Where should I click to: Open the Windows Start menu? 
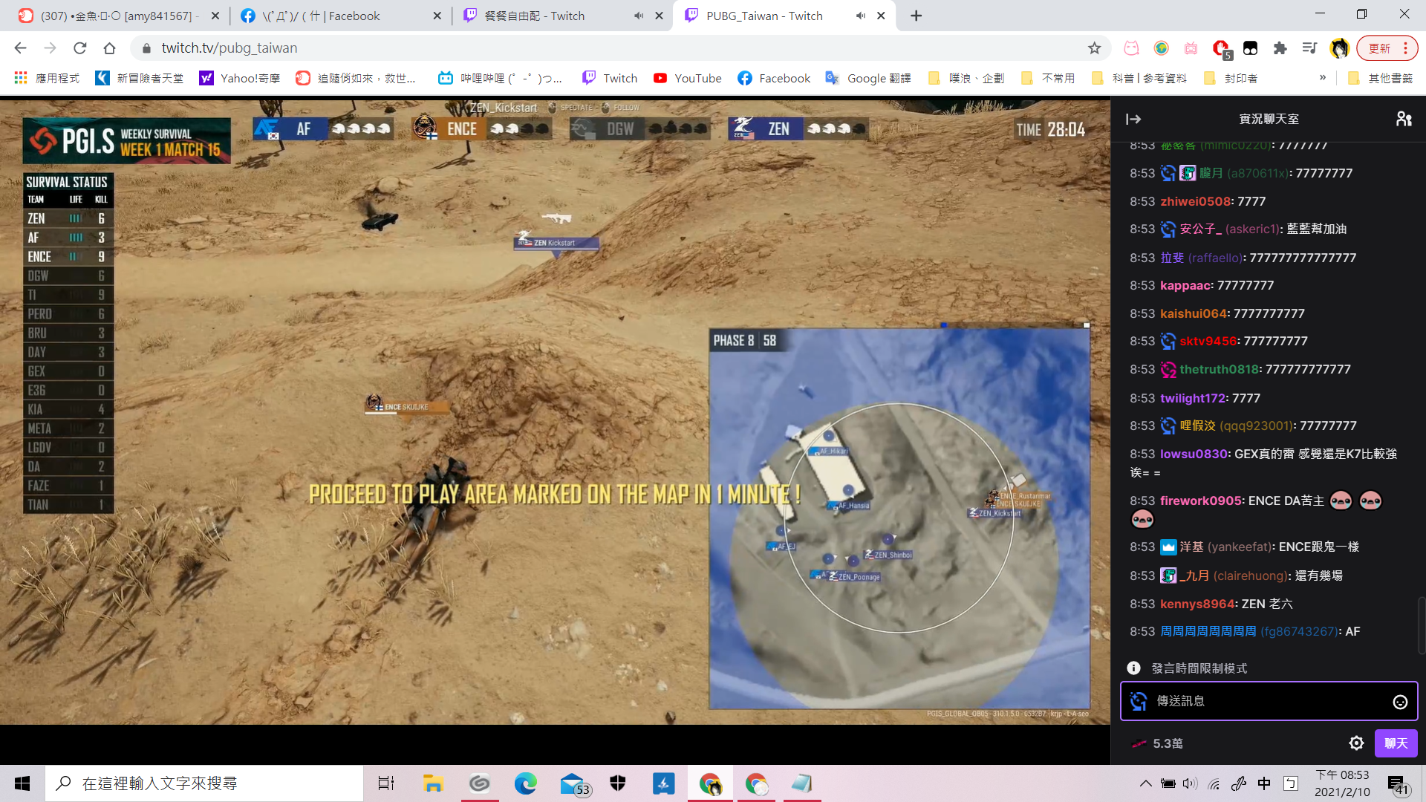coord(22,783)
